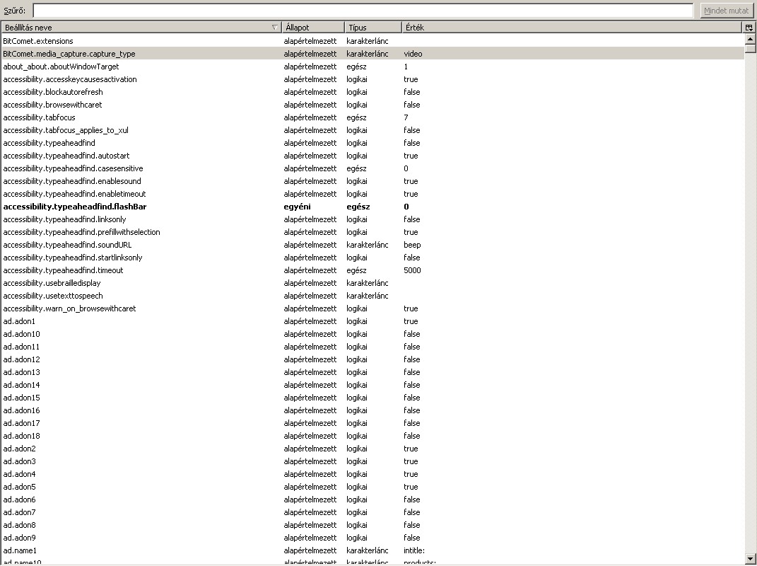This screenshot has height=566, width=757.
Task: Select the accessibility.blockautorefresh preference row
Action: tap(53, 92)
